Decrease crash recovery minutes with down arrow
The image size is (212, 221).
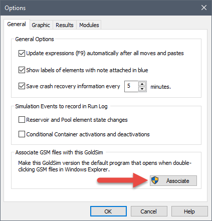tap(142, 89)
